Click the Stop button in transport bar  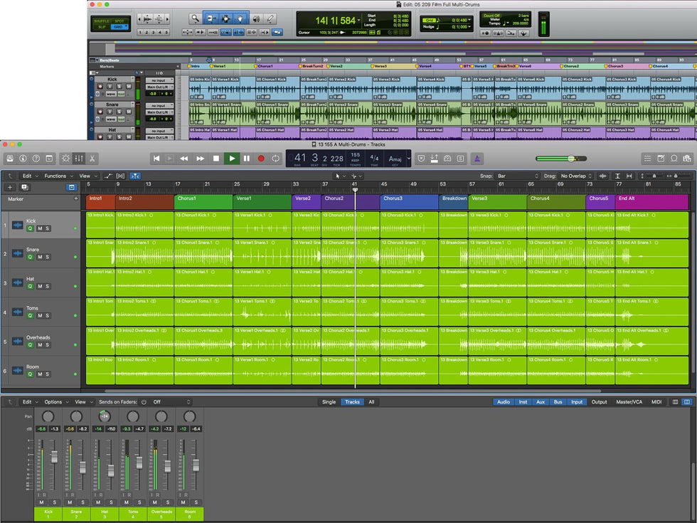tap(216, 158)
